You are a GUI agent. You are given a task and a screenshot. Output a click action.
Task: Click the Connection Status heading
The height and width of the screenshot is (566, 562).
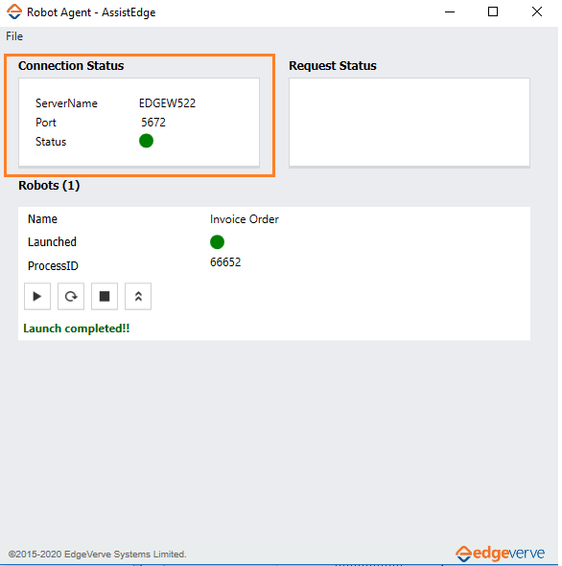pyautogui.click(x=71, y=66)
